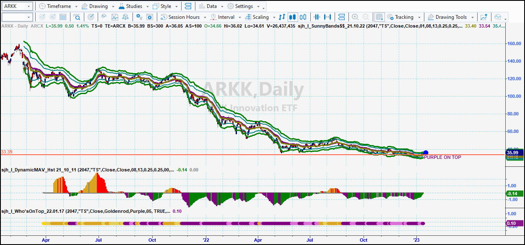This screenshot has height=245, width=525.
Task: Click the boxed gear settings icon
Action: pos(149,17)
